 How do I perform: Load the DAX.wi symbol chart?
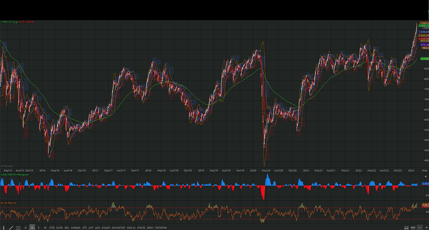131,227
